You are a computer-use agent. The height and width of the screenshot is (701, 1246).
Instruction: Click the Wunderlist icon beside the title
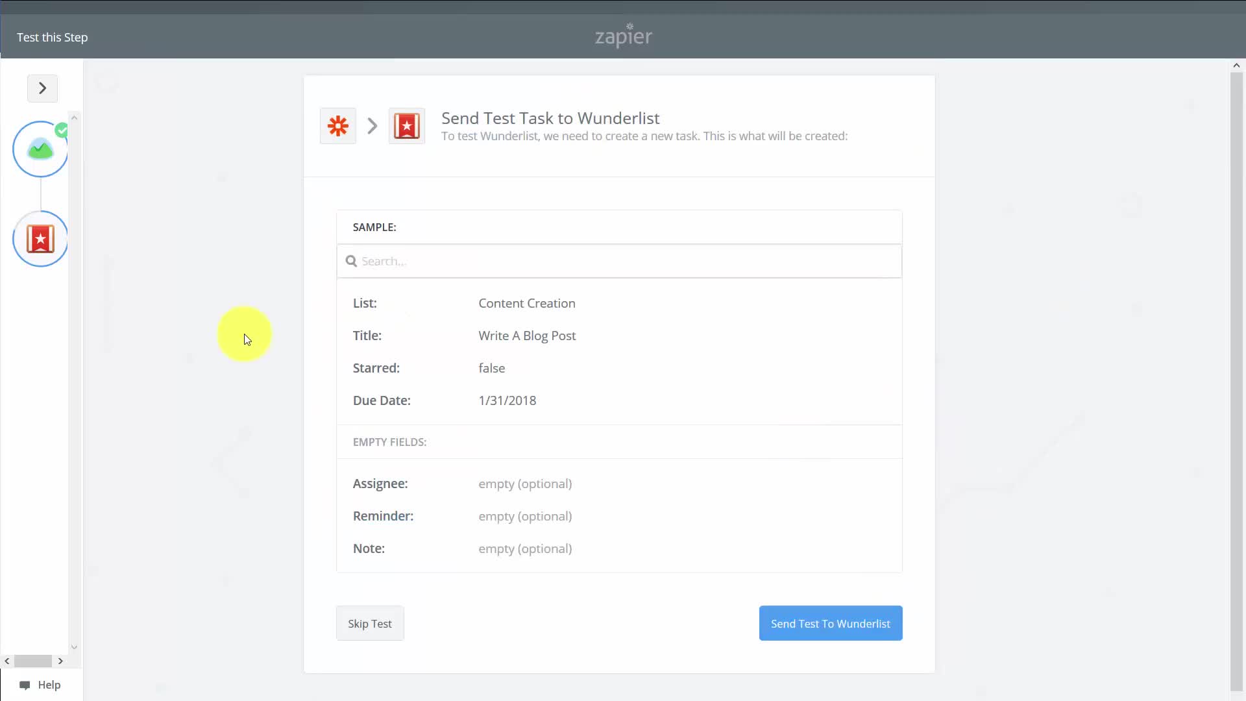tap(407, 126)
